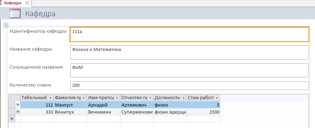Open the Табельный column dropdown arrow
This screenshot has height=128, width=315.
50,98
